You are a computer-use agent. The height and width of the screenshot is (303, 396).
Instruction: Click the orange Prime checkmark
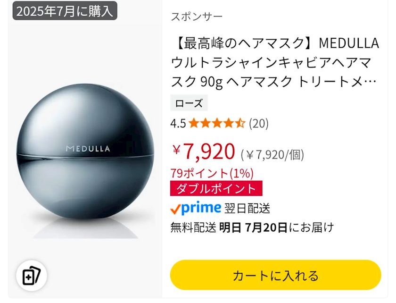pyautogui.click(x=175, y=208)
